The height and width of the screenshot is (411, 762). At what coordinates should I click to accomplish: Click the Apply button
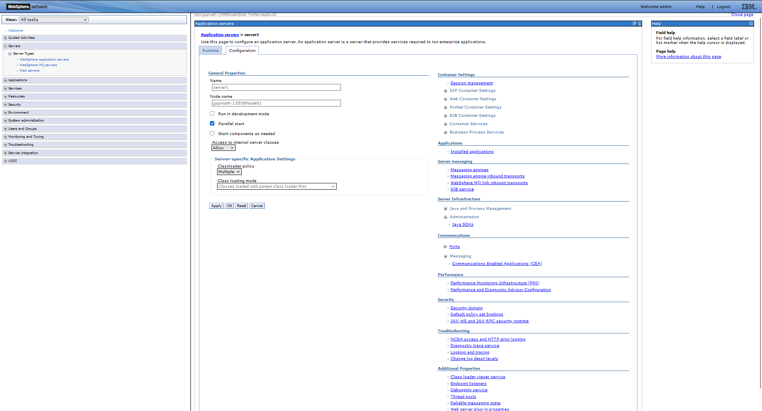coord(216,206)
